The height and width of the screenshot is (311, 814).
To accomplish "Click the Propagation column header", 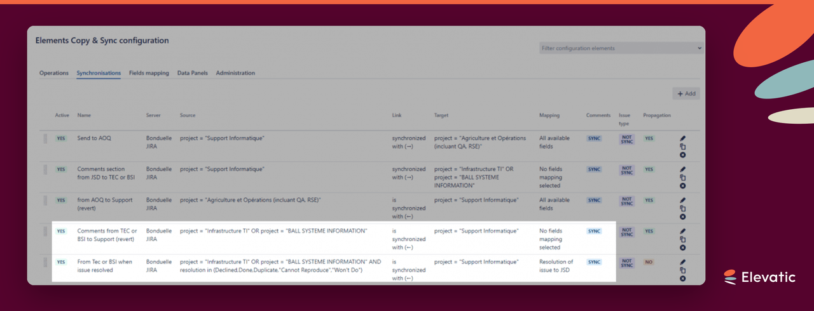I will [657, 116].
